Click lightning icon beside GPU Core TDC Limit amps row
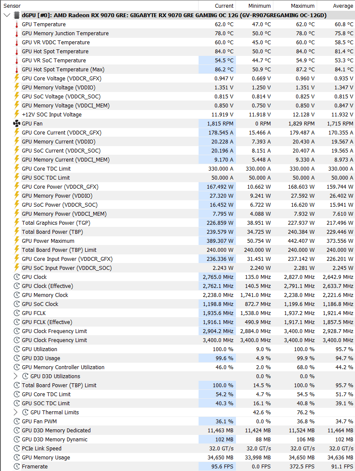Viewport: 355px width, 471px height. click(17, 168)
